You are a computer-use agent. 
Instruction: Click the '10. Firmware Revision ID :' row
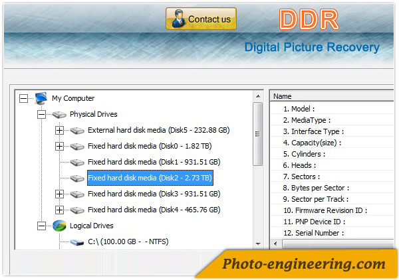click(x=332, y=210)
